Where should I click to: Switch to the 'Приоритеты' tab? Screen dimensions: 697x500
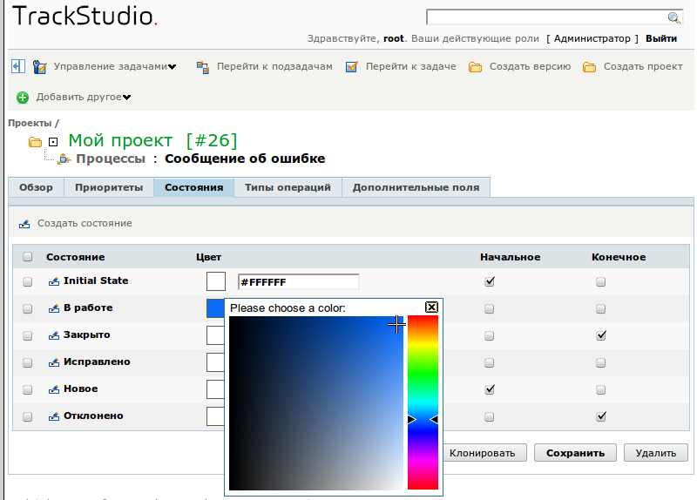click(108, 187)
